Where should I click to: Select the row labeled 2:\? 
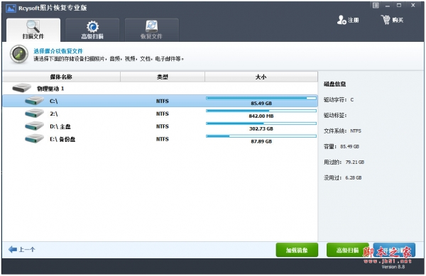[160, 114]
